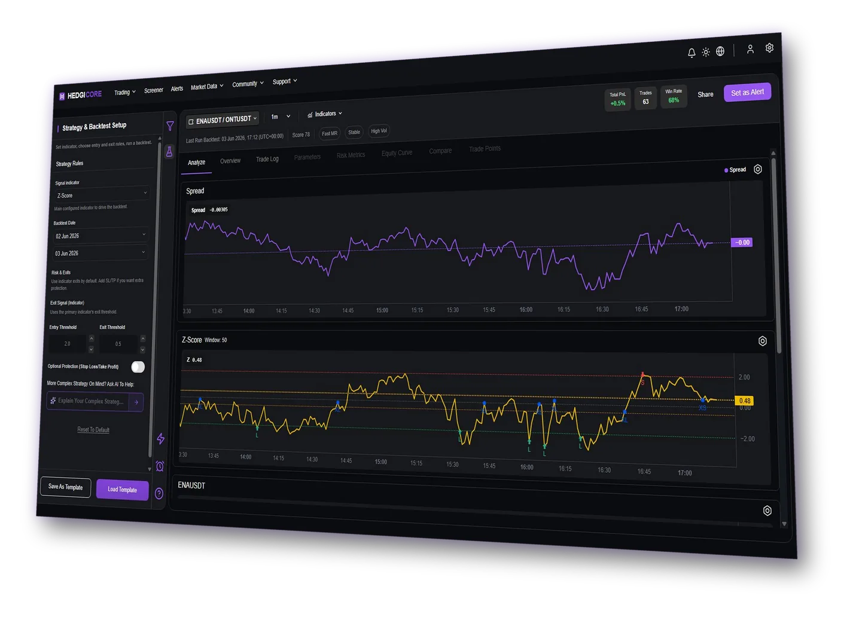Viewport: 859px width, 629px height.
Task: Click the Reset To Default link
Action: point(93,430)
